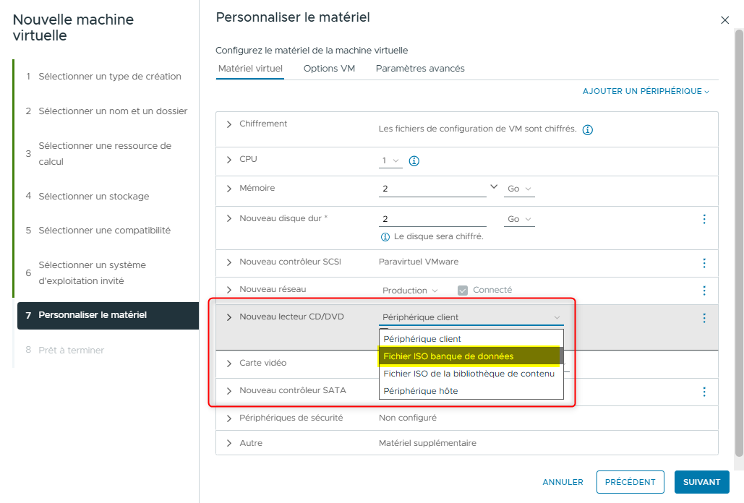The height and width of the screenshot is (503, 744).
Task: Close the Nouvelle machine virtuelle dialog
Action: 724,20
